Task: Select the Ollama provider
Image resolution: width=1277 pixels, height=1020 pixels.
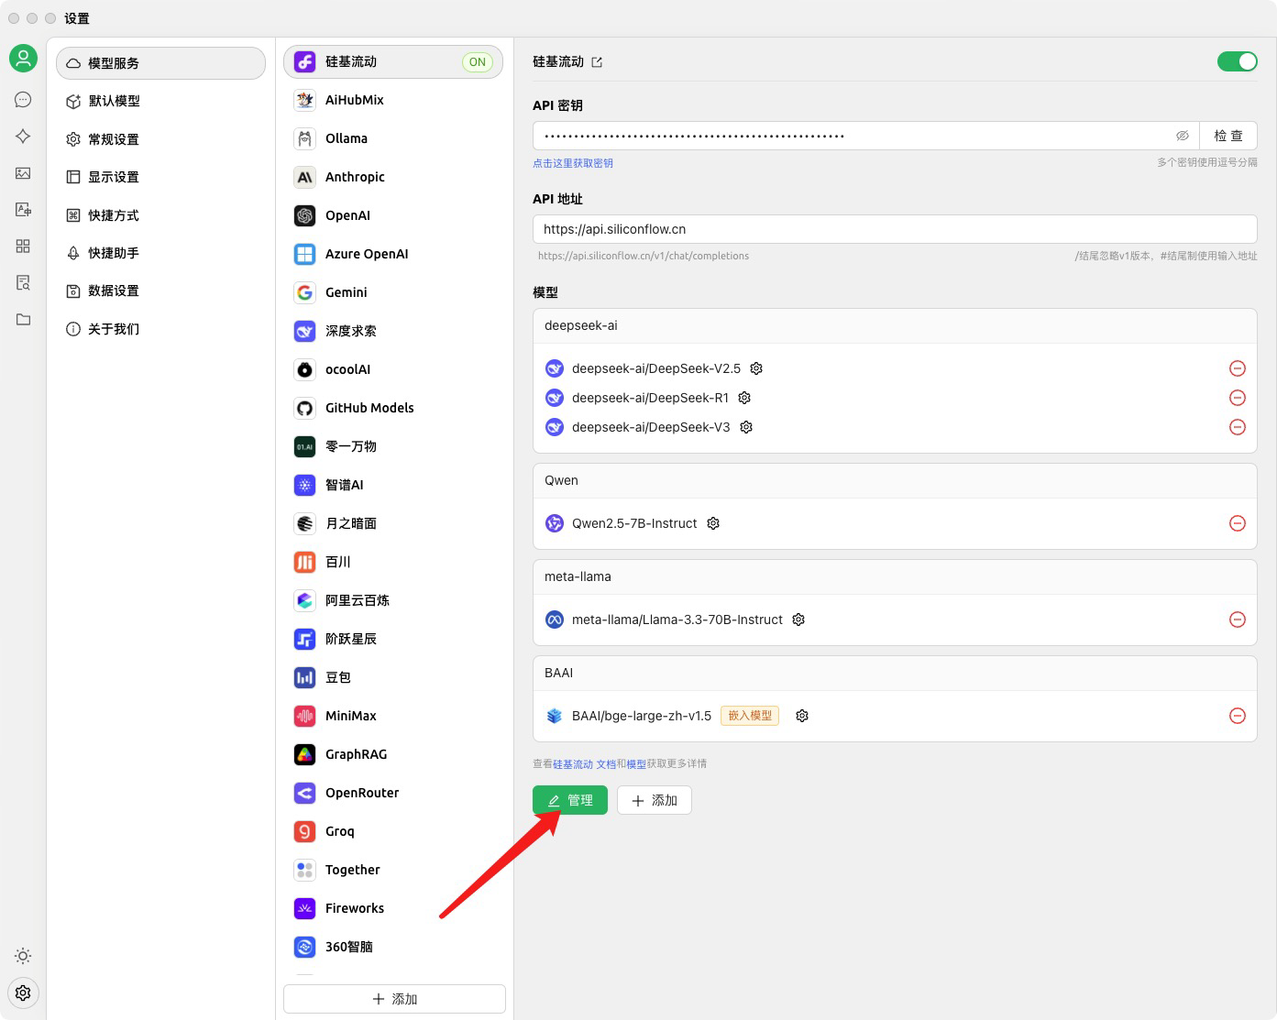Action: coord(393,138)
